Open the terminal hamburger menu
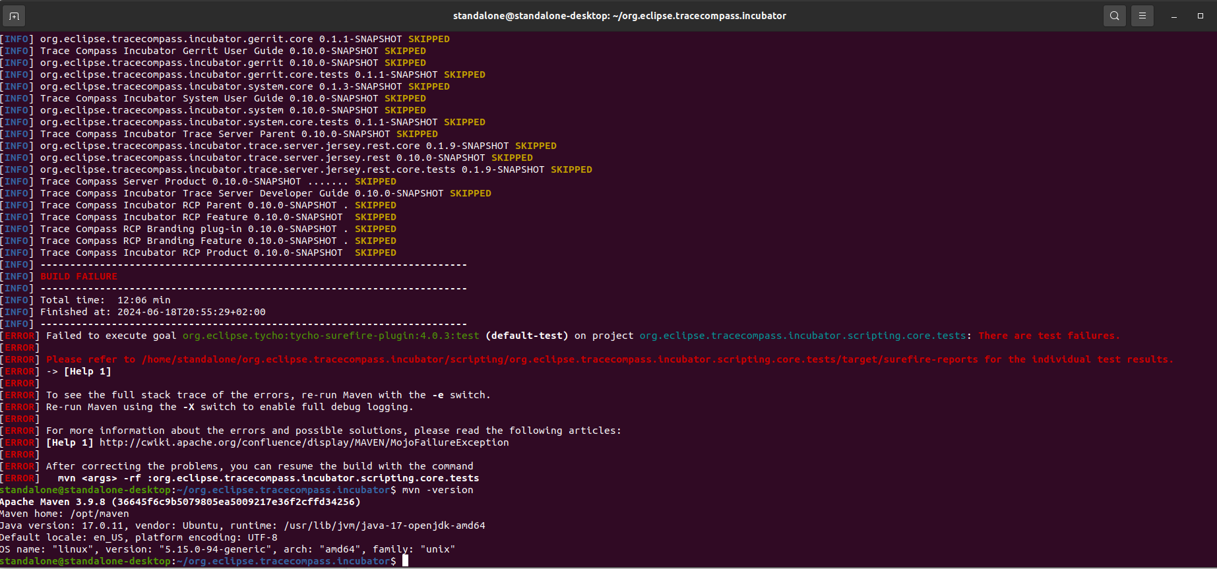This screenshot has width=1217, height=569. [1142, 16]
